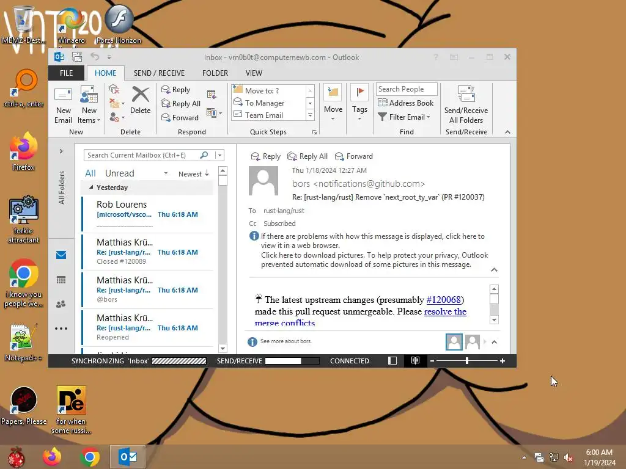Open the Quick Steps dialog launcher
The height and width of the screenshot is (469, 626).
(315, 133)
